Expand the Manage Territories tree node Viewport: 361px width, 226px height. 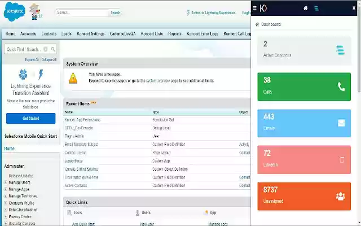click(6, 196)
